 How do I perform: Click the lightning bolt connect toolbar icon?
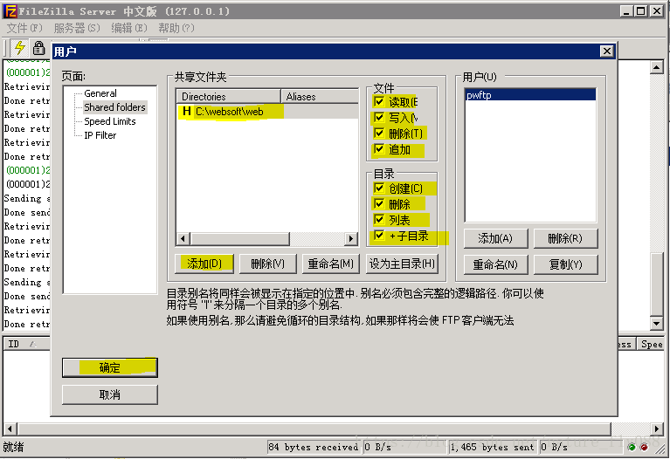[x=19, y=47]
